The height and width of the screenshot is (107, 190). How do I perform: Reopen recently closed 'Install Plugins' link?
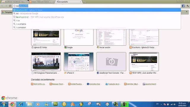(75, 84)
